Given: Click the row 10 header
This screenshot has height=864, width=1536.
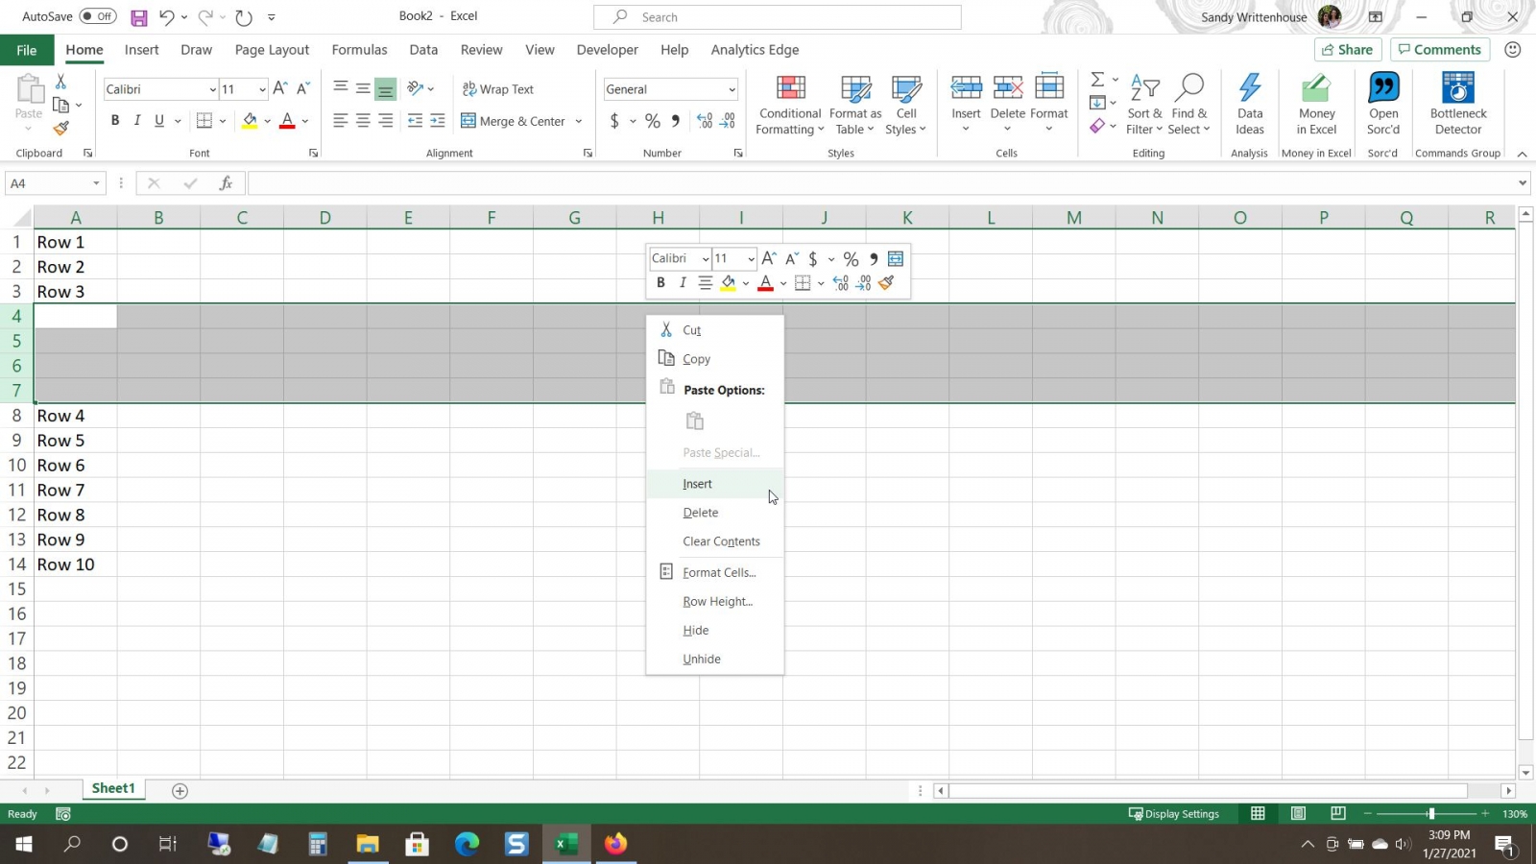Looking at the screenshot, I should point(16,466).
